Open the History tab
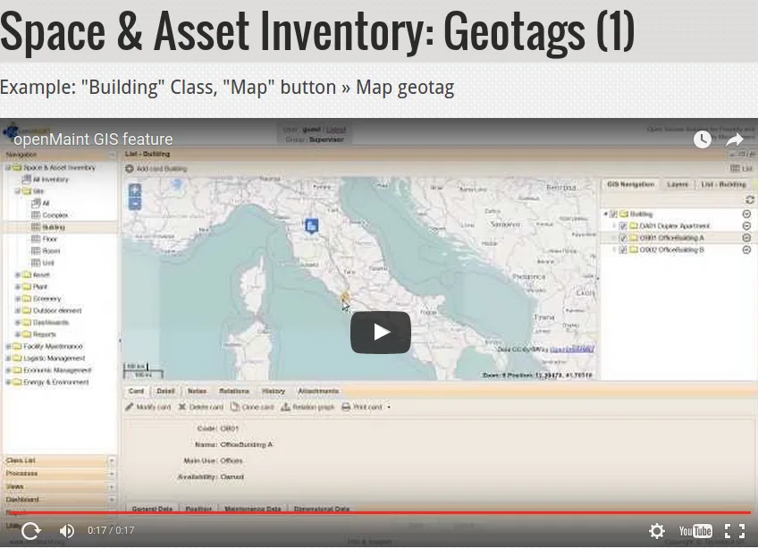758x548 pixels. [274, 391]
